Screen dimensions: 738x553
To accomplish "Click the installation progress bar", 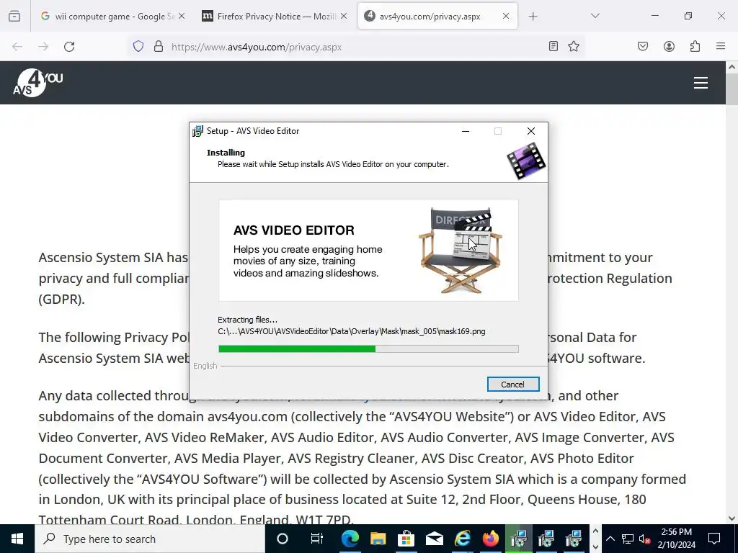I will click(x=368, y=349).
